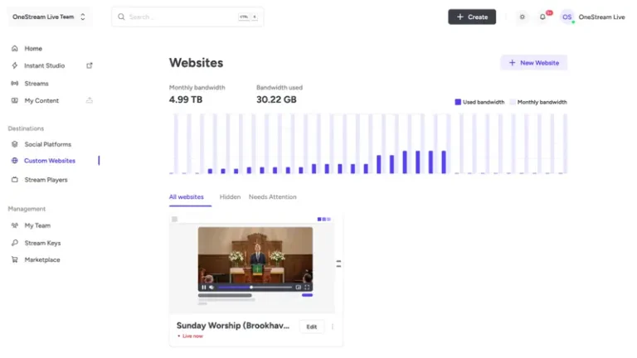Click the My Content video icon

point(15,100)
